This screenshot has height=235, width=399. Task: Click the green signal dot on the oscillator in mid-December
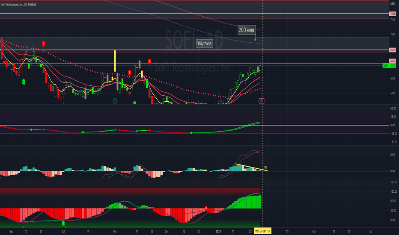click(191, 133)
